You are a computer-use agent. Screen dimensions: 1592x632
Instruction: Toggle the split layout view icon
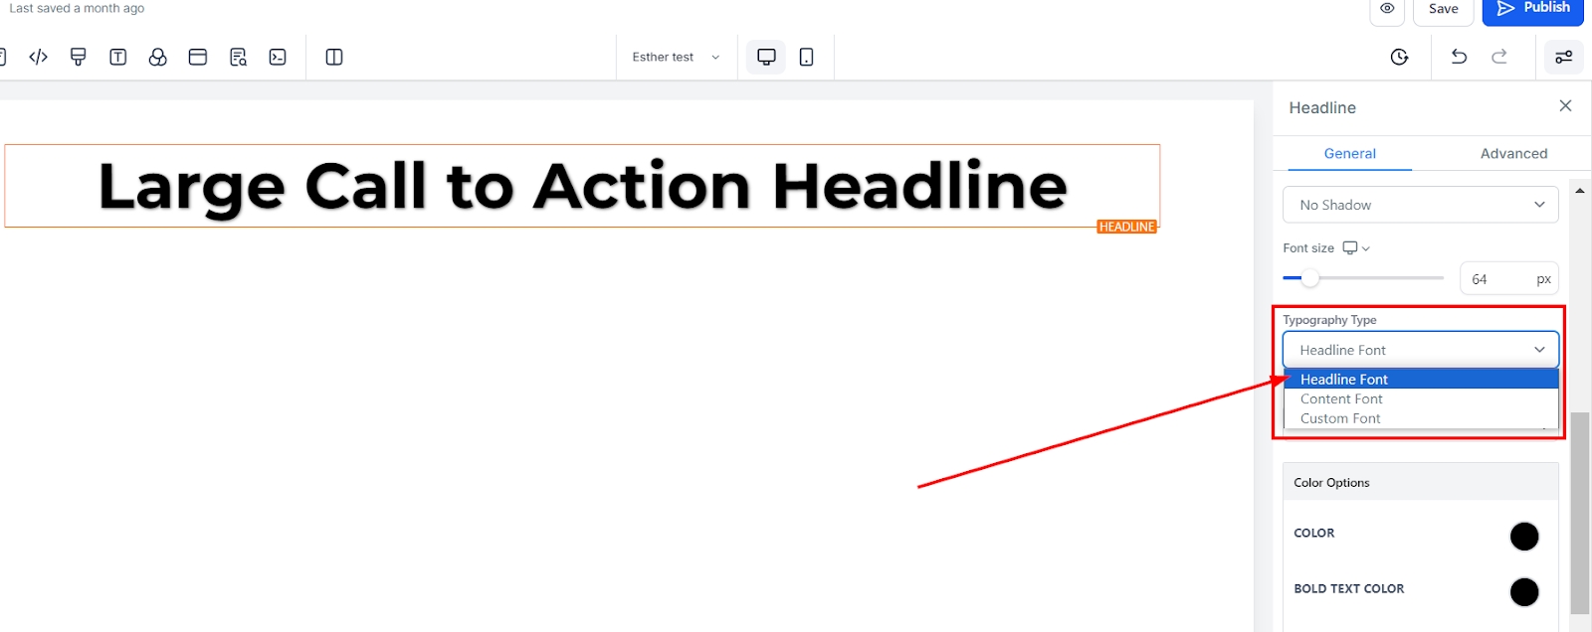tap(334, 57)
